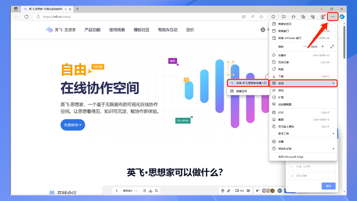
Task: Launch the Copilot icon
Action: (342, 17)
